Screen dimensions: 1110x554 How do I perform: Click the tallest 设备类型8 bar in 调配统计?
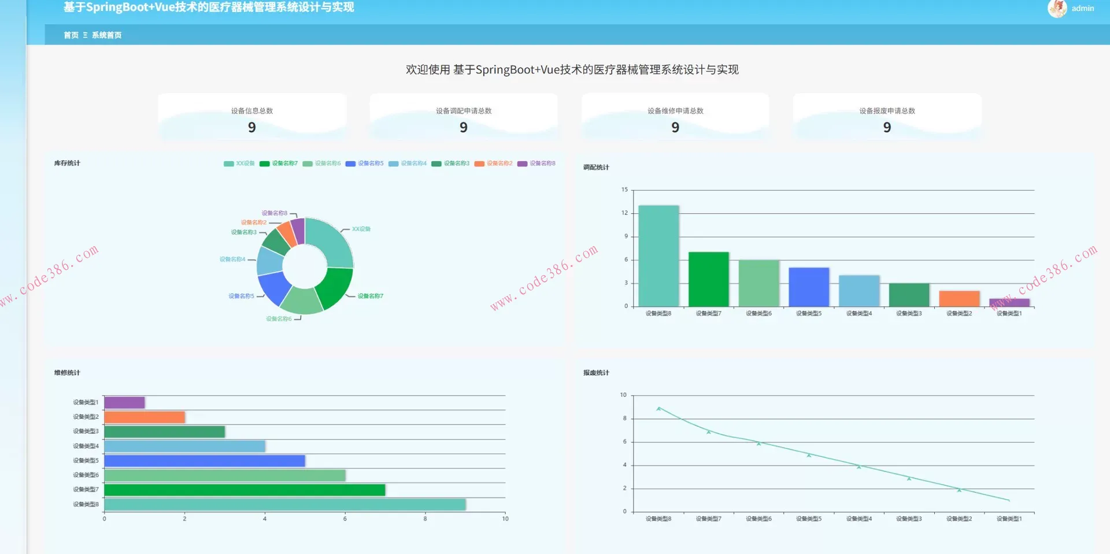tap(658, 256)
